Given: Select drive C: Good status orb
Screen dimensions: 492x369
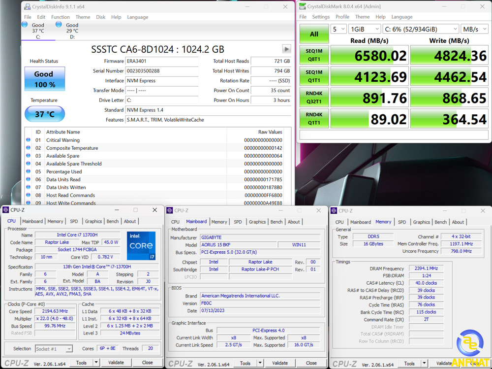Looking at the screenshot, I should pos(25,25).
